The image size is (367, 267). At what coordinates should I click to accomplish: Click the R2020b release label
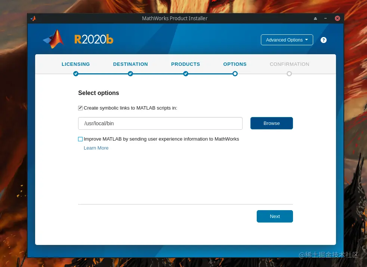coord(94,39)
